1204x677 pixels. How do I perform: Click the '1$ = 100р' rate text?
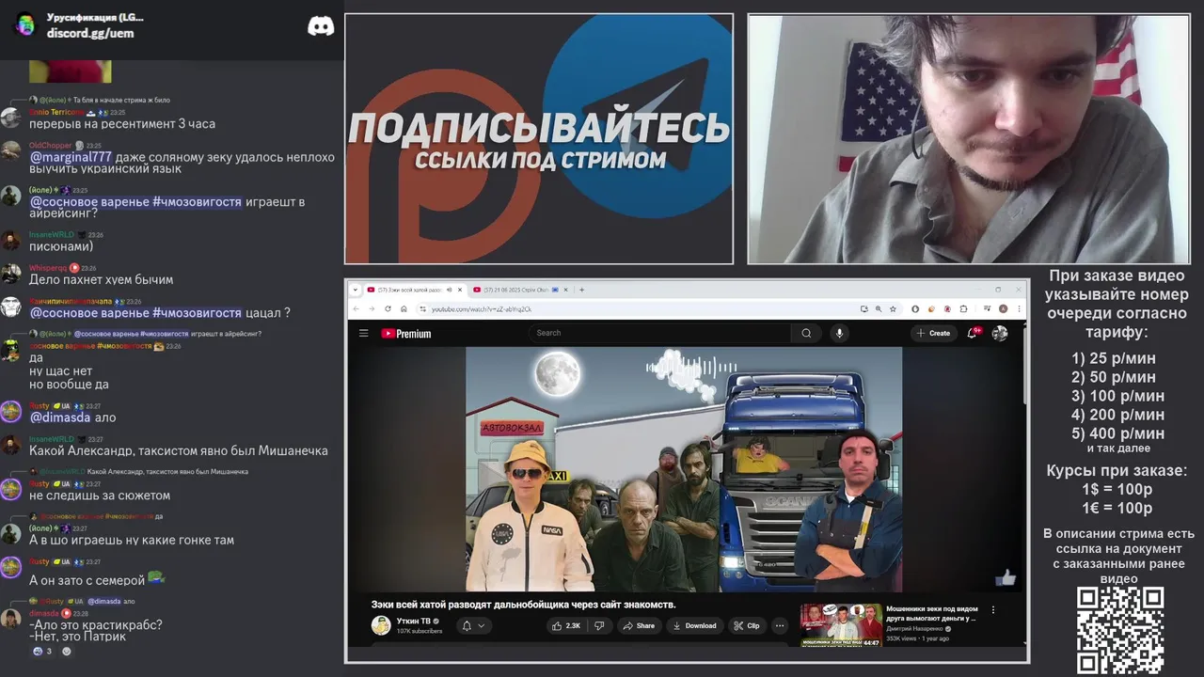(1117, 489)
